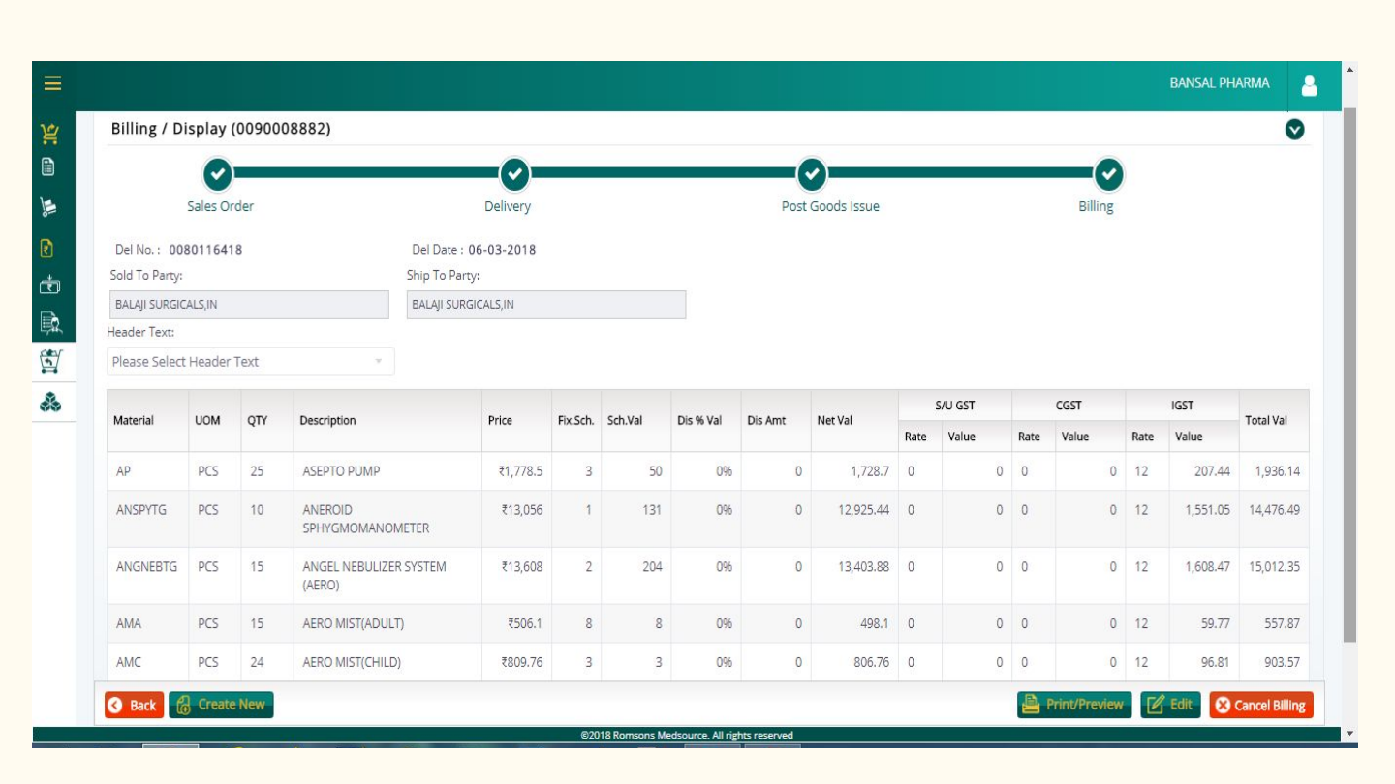Click the S/U GST column group header
The width and height of the screenshot is (1395, 784).
pyautogui.click(x=955, y=406)
